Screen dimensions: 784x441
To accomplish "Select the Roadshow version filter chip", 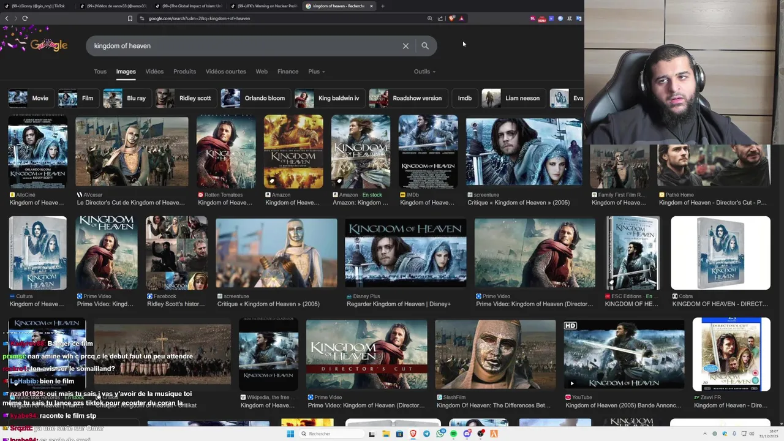I will [x=407, y=98].
